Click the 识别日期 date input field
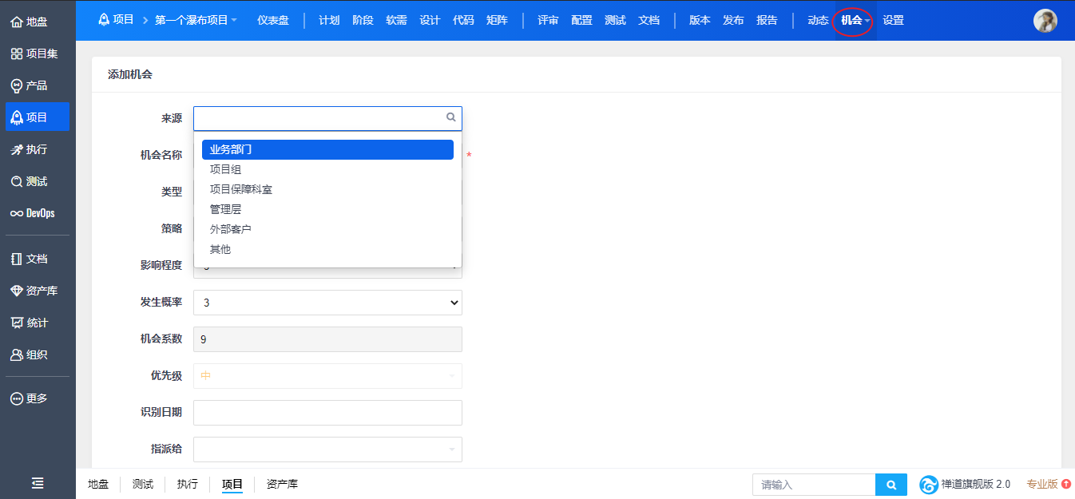The width and height of the screenshot is (1075, 499). (327, 413)
